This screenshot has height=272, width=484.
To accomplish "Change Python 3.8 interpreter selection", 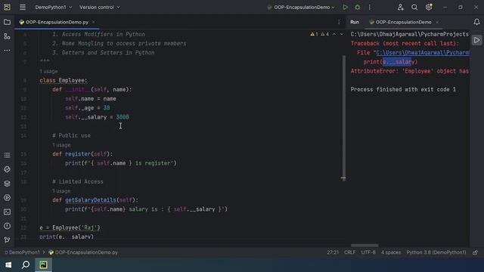I will (436, 252).
